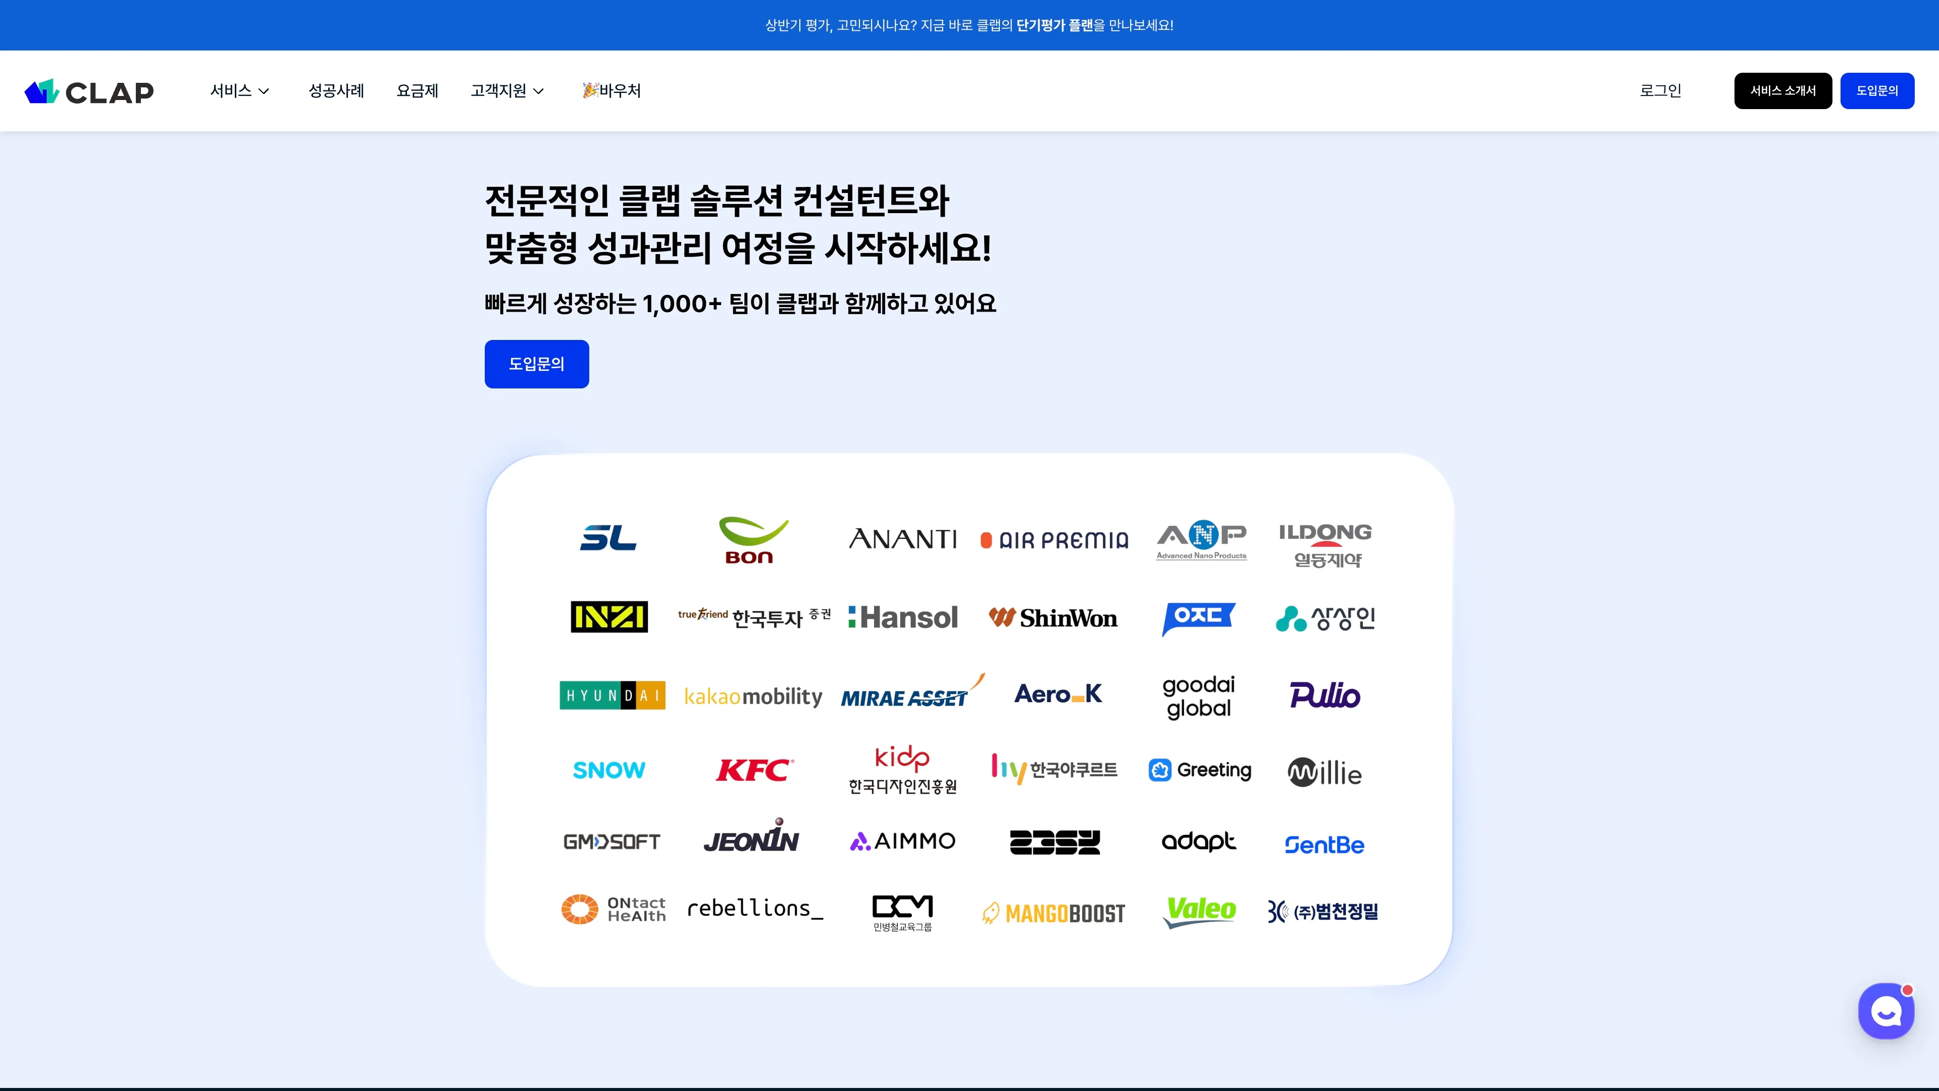Click the header 도입문의 button
1939x1091 pixels.
(1876, 91)
